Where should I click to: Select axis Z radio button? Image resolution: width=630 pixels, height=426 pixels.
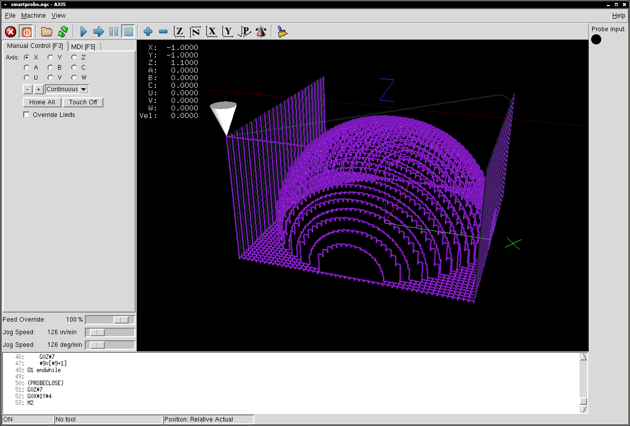point(74,57)
